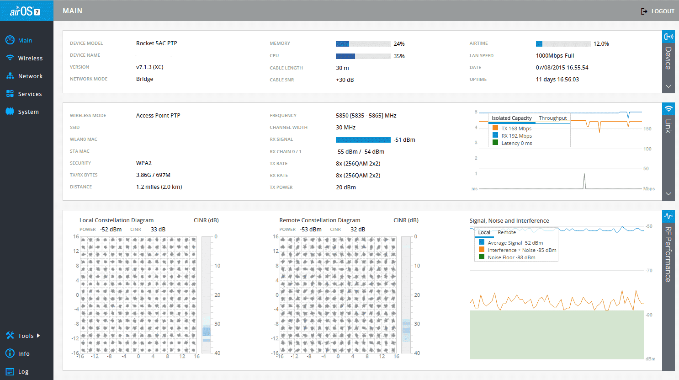
Task: Open Wireless settings via wifi icon
Action: (10, 58)
